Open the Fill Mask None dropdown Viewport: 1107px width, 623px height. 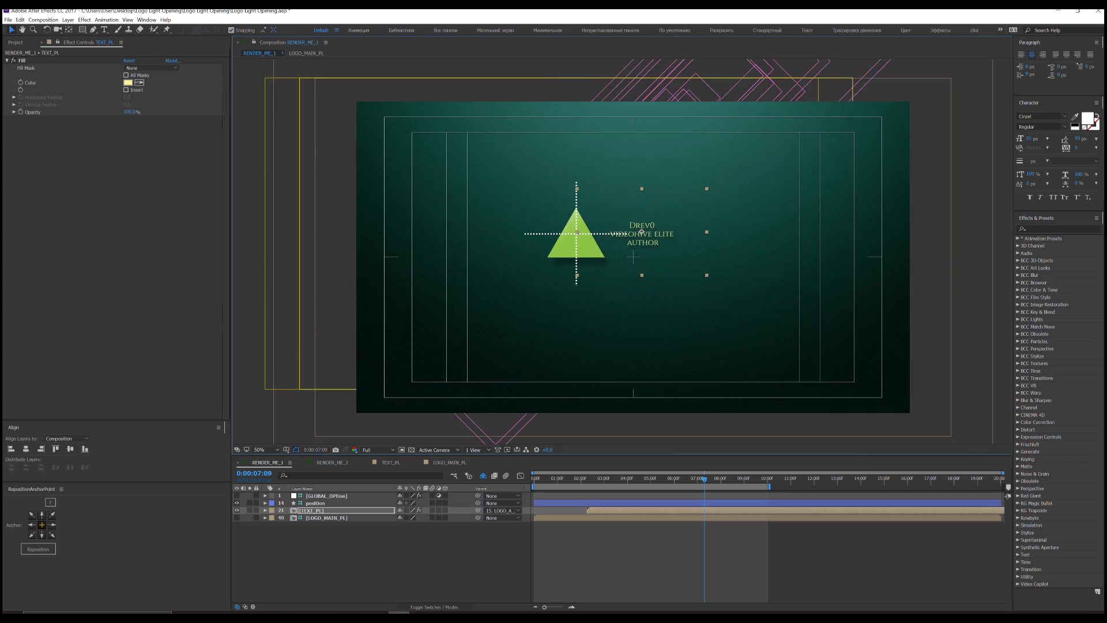click(x=152, y=68)
